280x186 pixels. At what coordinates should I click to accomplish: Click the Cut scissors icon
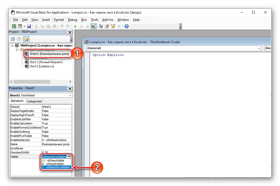(x=36, y=26)
